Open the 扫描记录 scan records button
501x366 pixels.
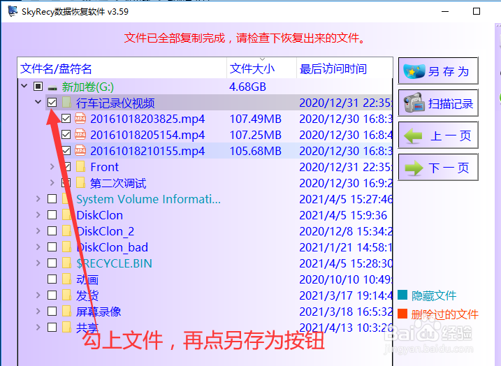tap(437, 103)
